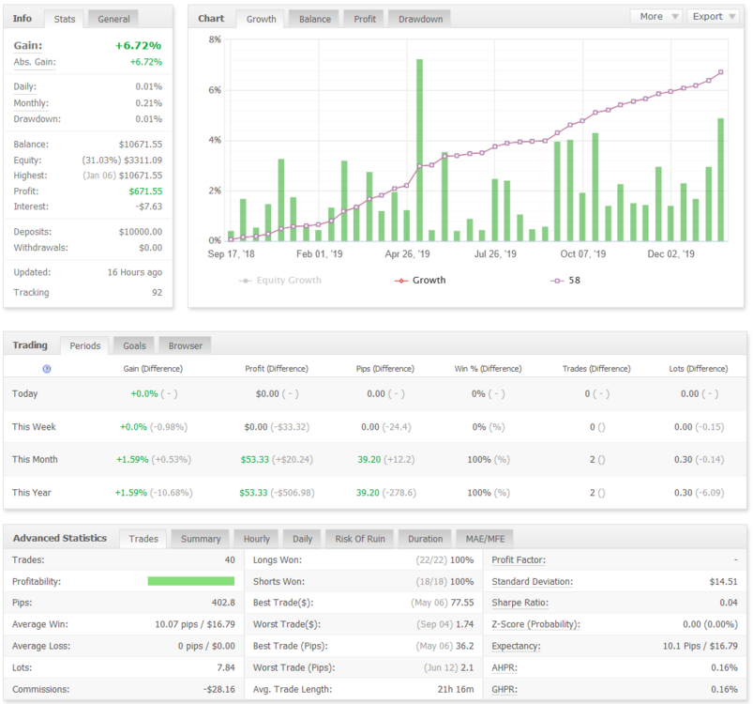Open the MAE/MFE tab
This screenshot has width=753, height=704.
click(485, 539)
